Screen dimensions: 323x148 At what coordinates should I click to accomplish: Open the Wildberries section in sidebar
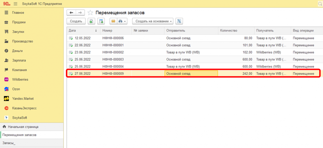point(20,79)
